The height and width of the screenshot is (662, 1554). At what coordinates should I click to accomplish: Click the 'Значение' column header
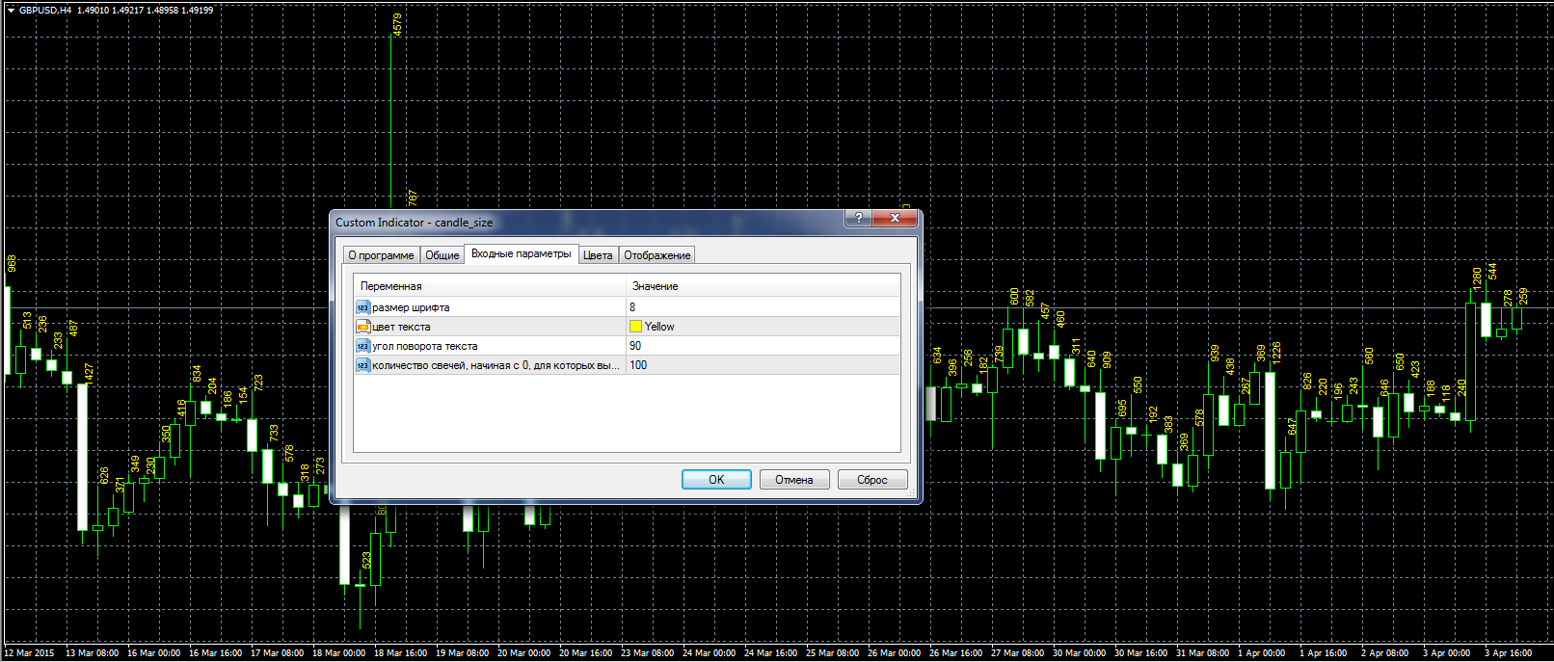coord(655,286)
